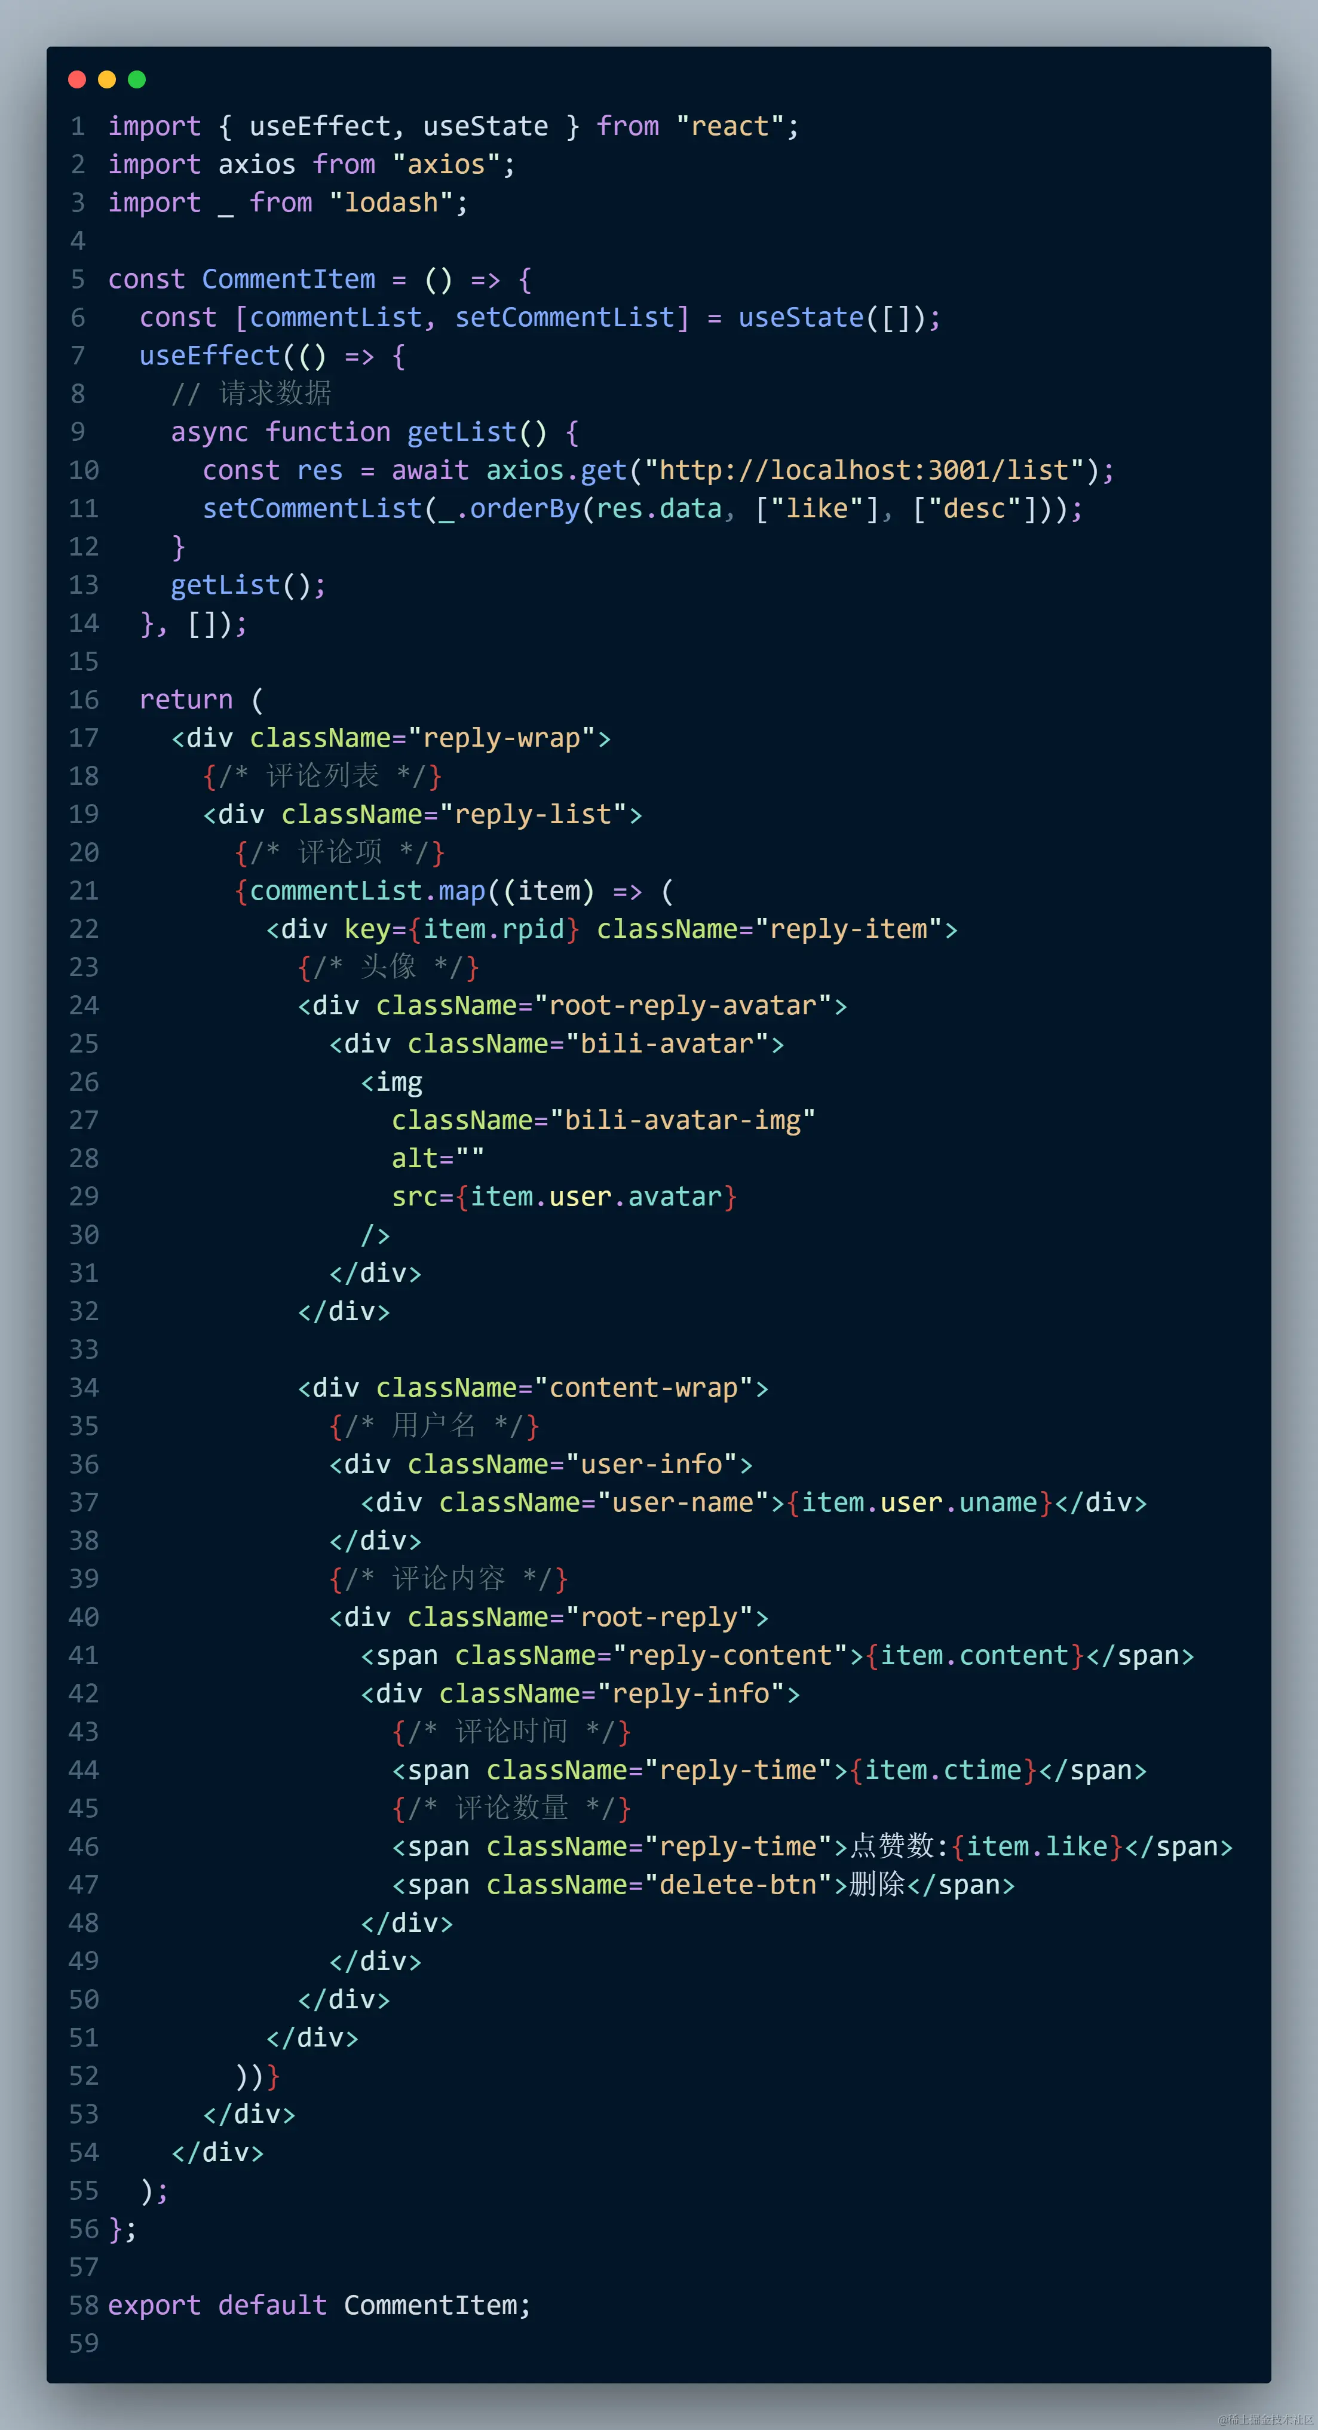Click the "评论时间" comment
The height and width of the screenshot is (2430, 1318).
pos(511,1731)
